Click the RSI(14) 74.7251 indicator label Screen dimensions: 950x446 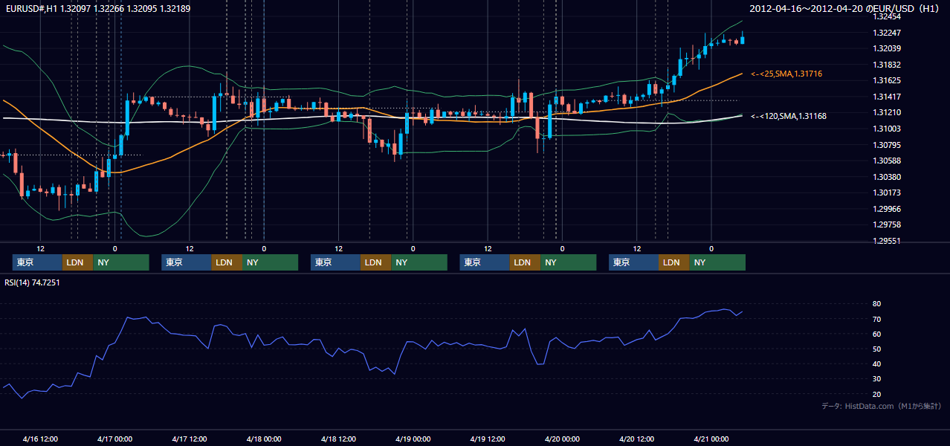coord(32,282)
